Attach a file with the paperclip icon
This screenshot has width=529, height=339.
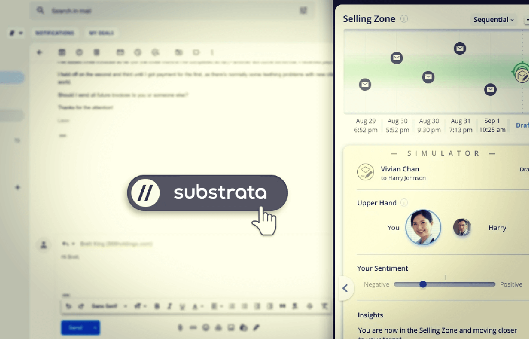point(180,328)
